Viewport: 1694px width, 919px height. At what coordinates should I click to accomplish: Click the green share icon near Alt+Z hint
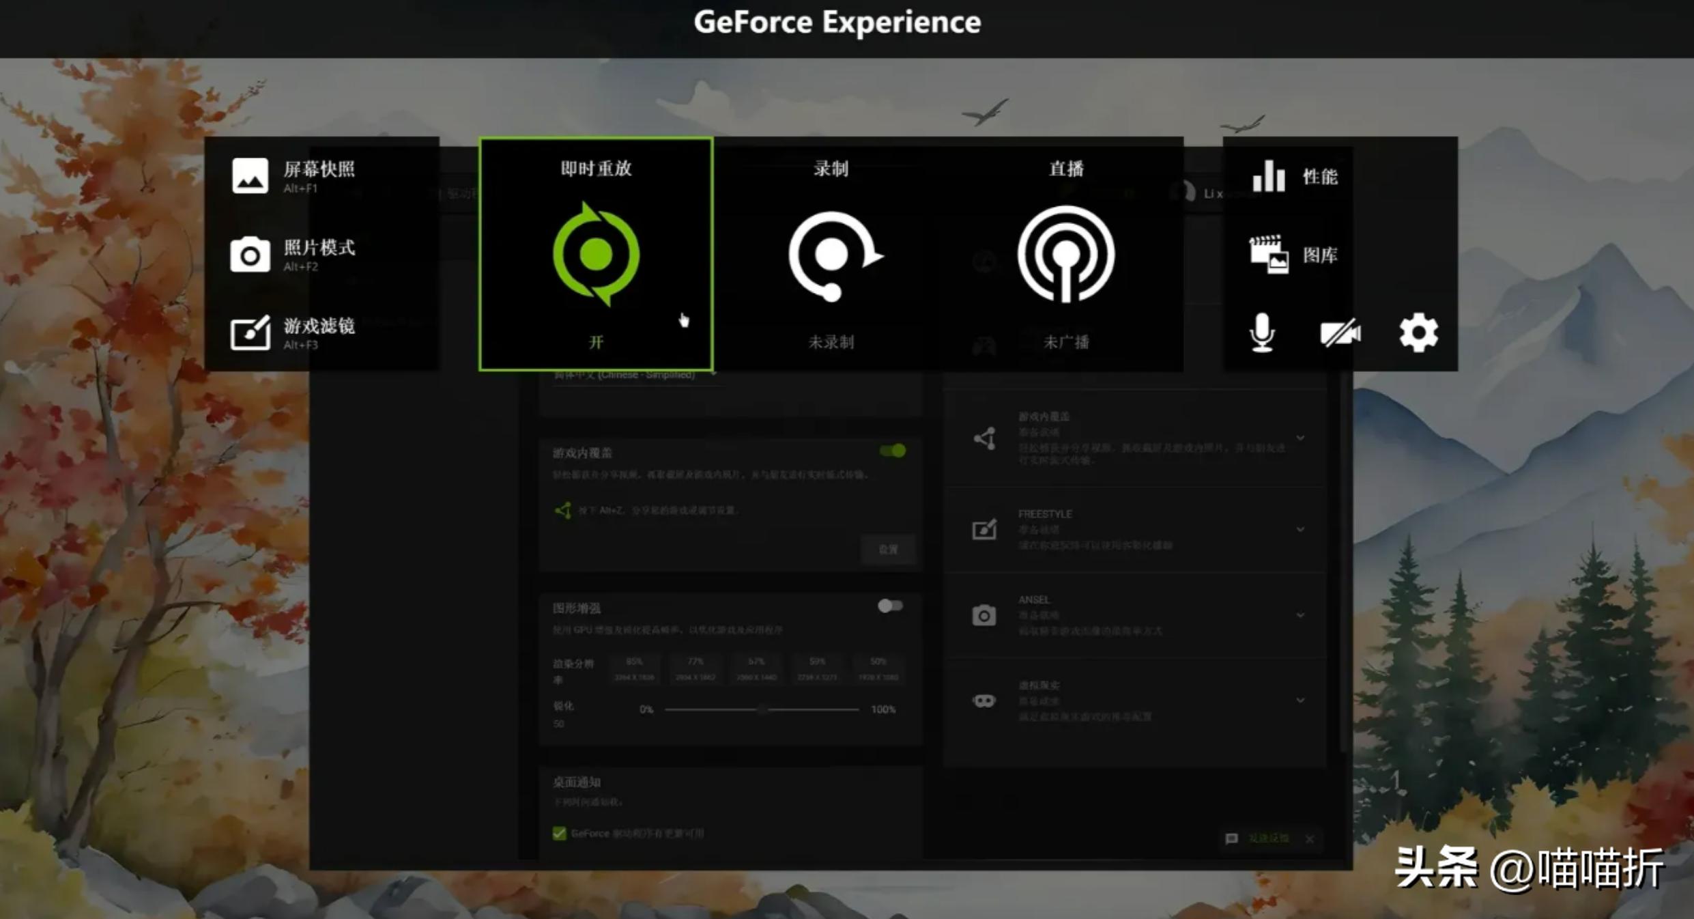click(563, 510)
